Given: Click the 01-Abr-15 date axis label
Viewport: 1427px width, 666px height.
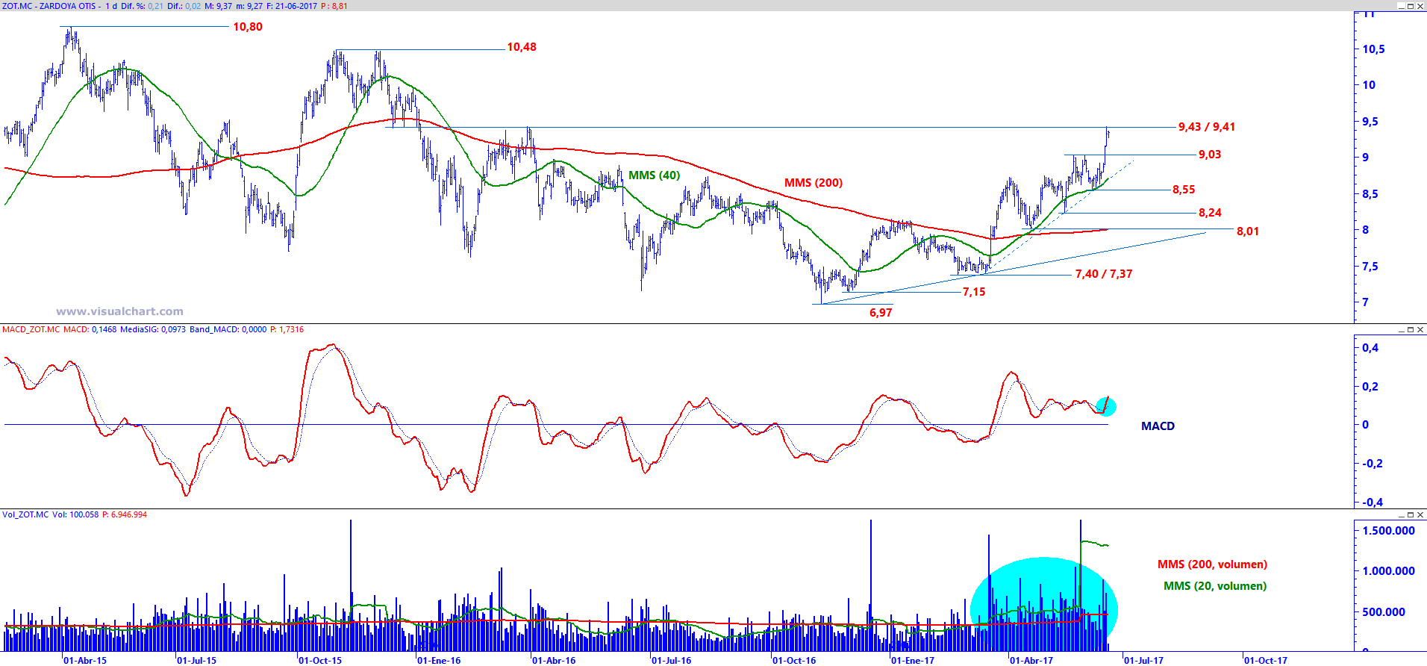Looking at the screenshot, I should tap(85, 660).
